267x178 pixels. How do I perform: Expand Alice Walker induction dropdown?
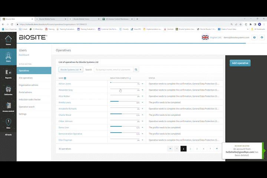pyautogui.click(x=142, y=96)
